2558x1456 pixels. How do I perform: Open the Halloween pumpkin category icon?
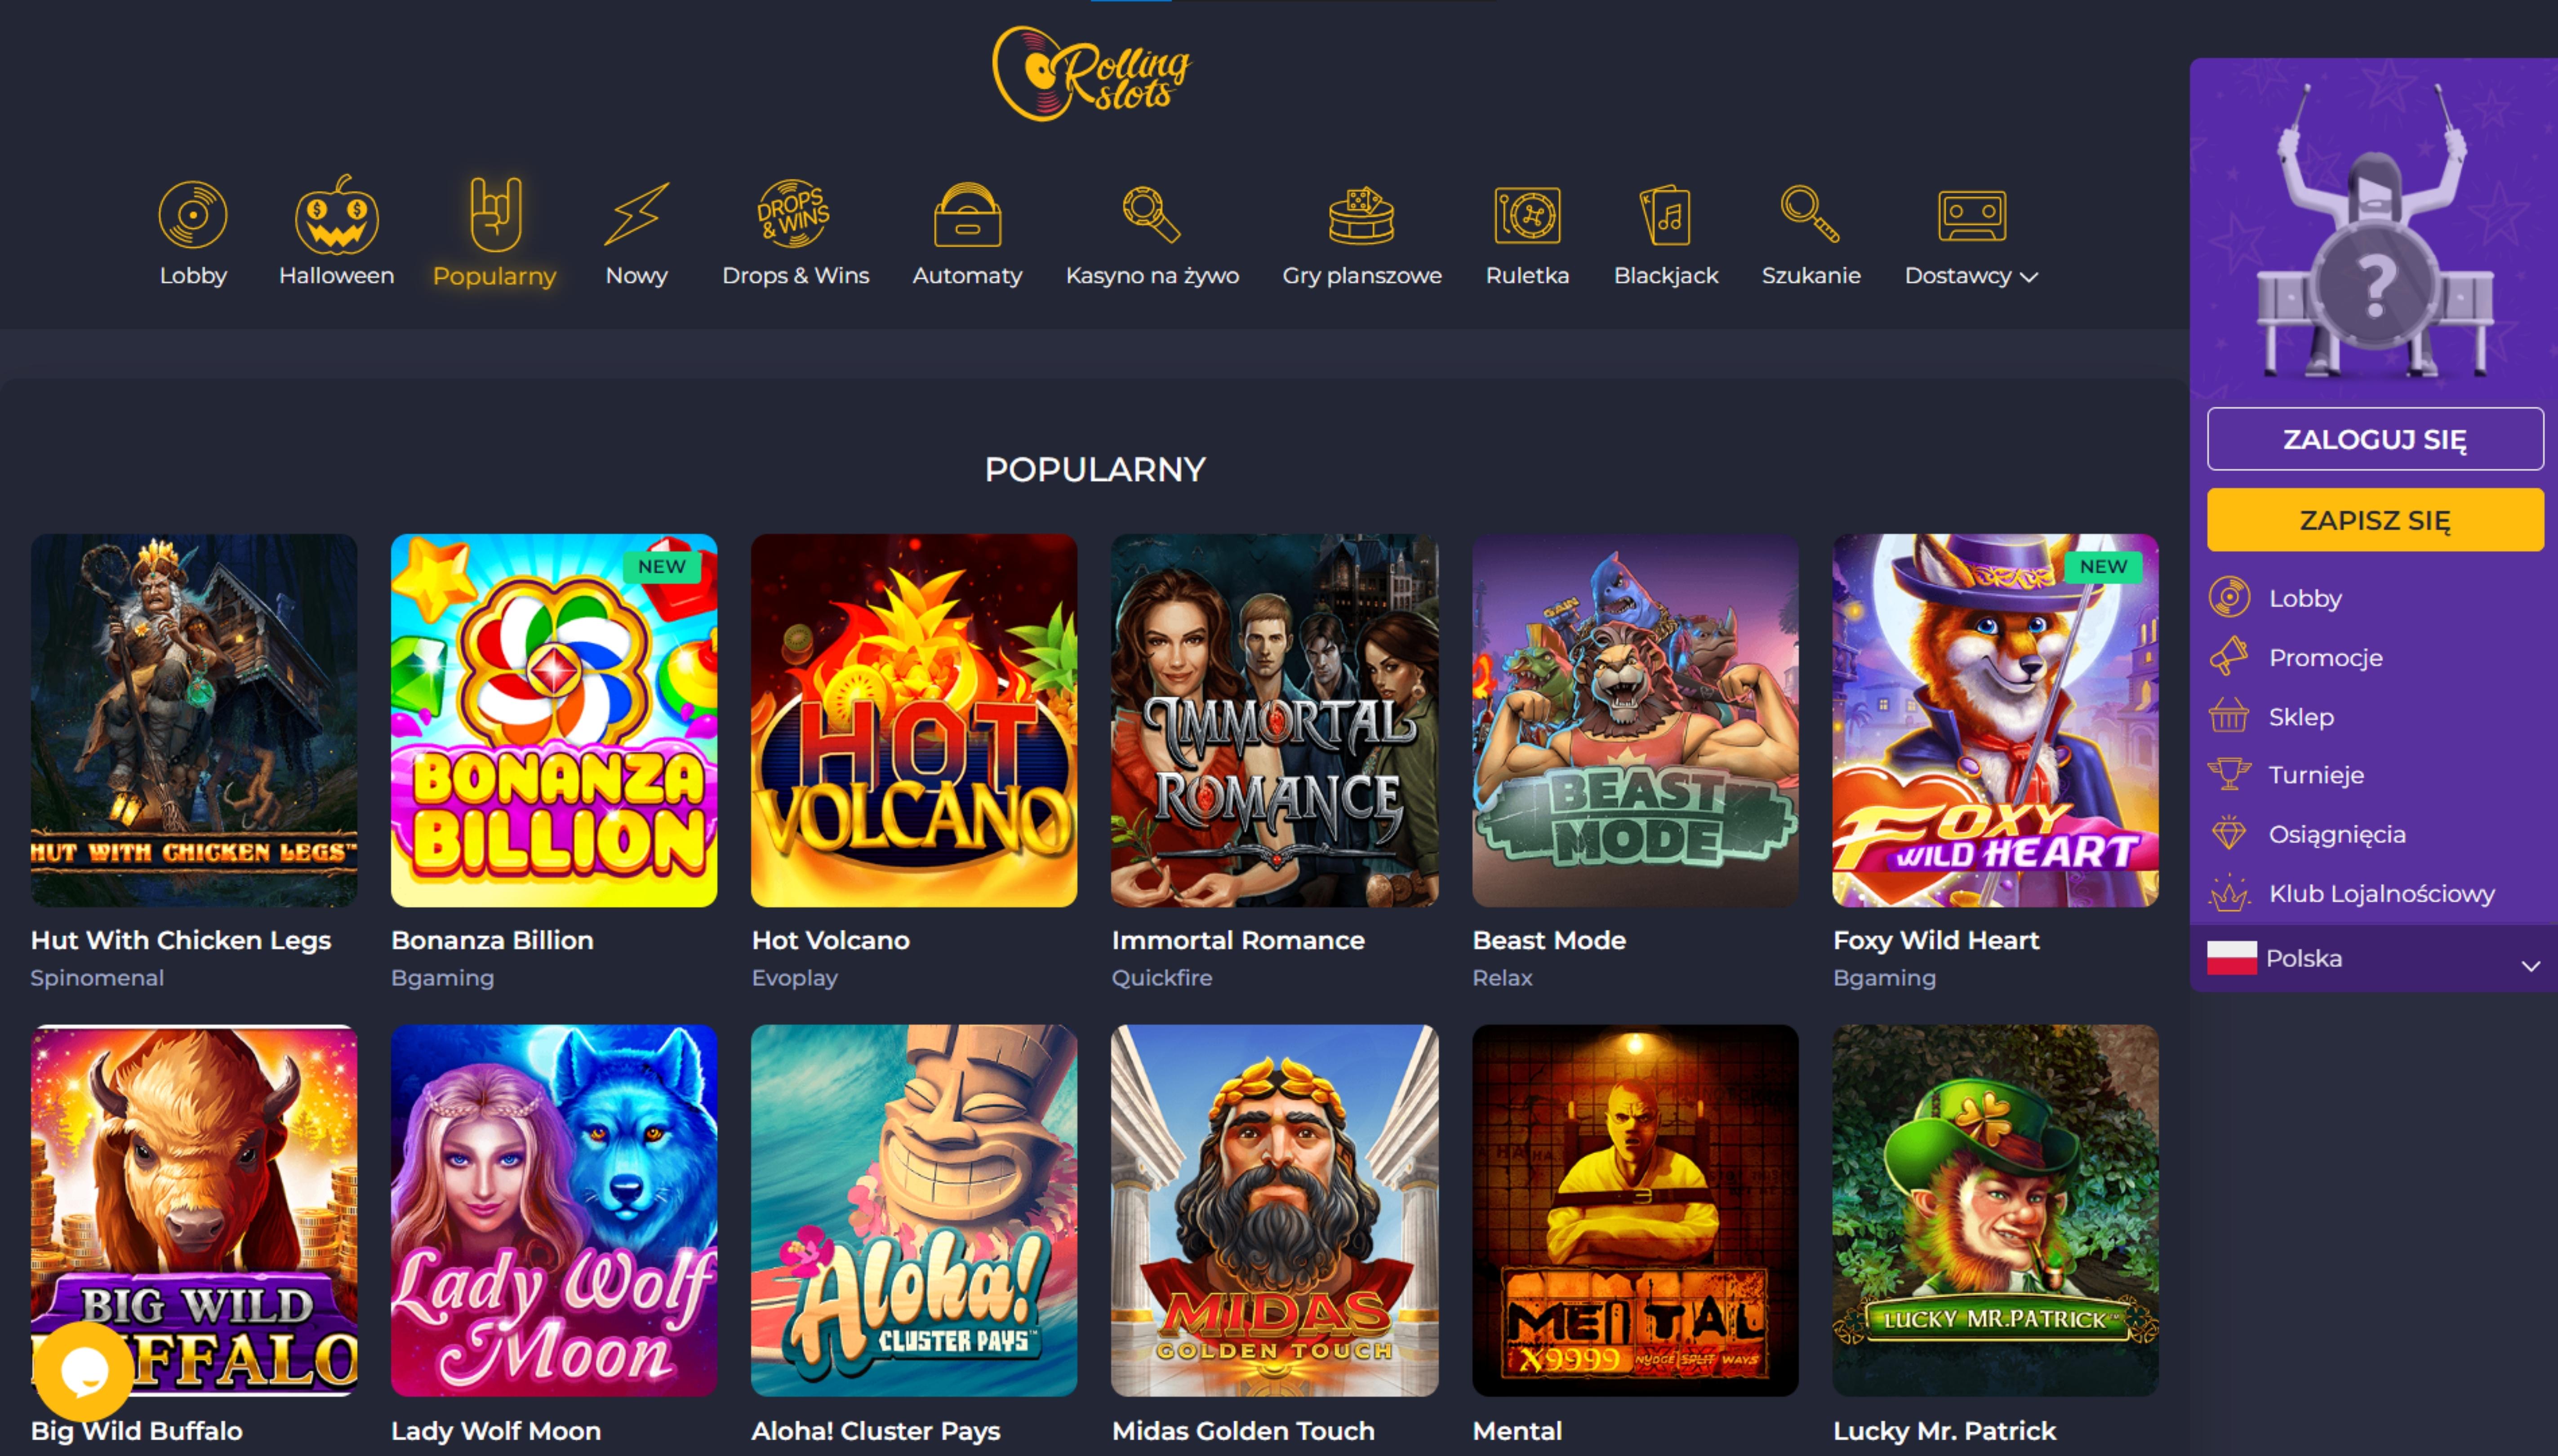(336, 214)
